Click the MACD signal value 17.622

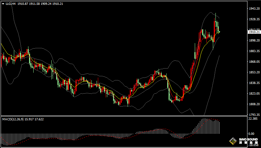(x=39, y=119)
